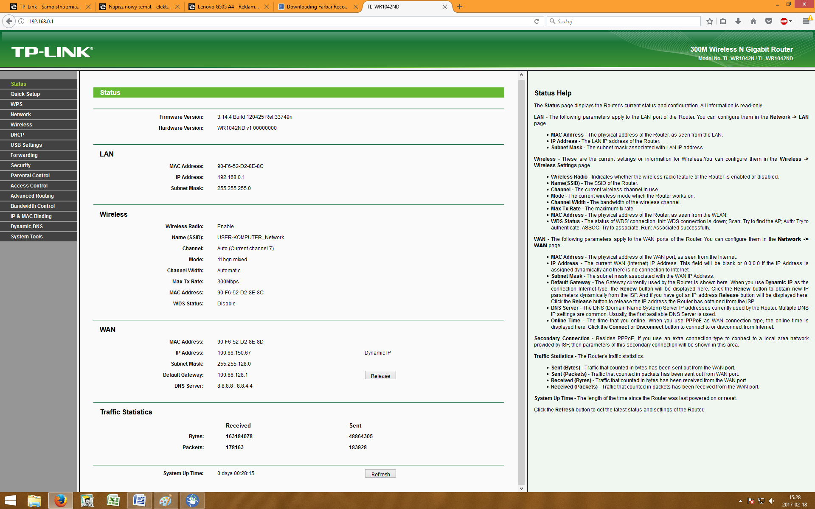This screenshot has width=815, height=509.
Task: Open Security menu item
Action: point(39,165)
